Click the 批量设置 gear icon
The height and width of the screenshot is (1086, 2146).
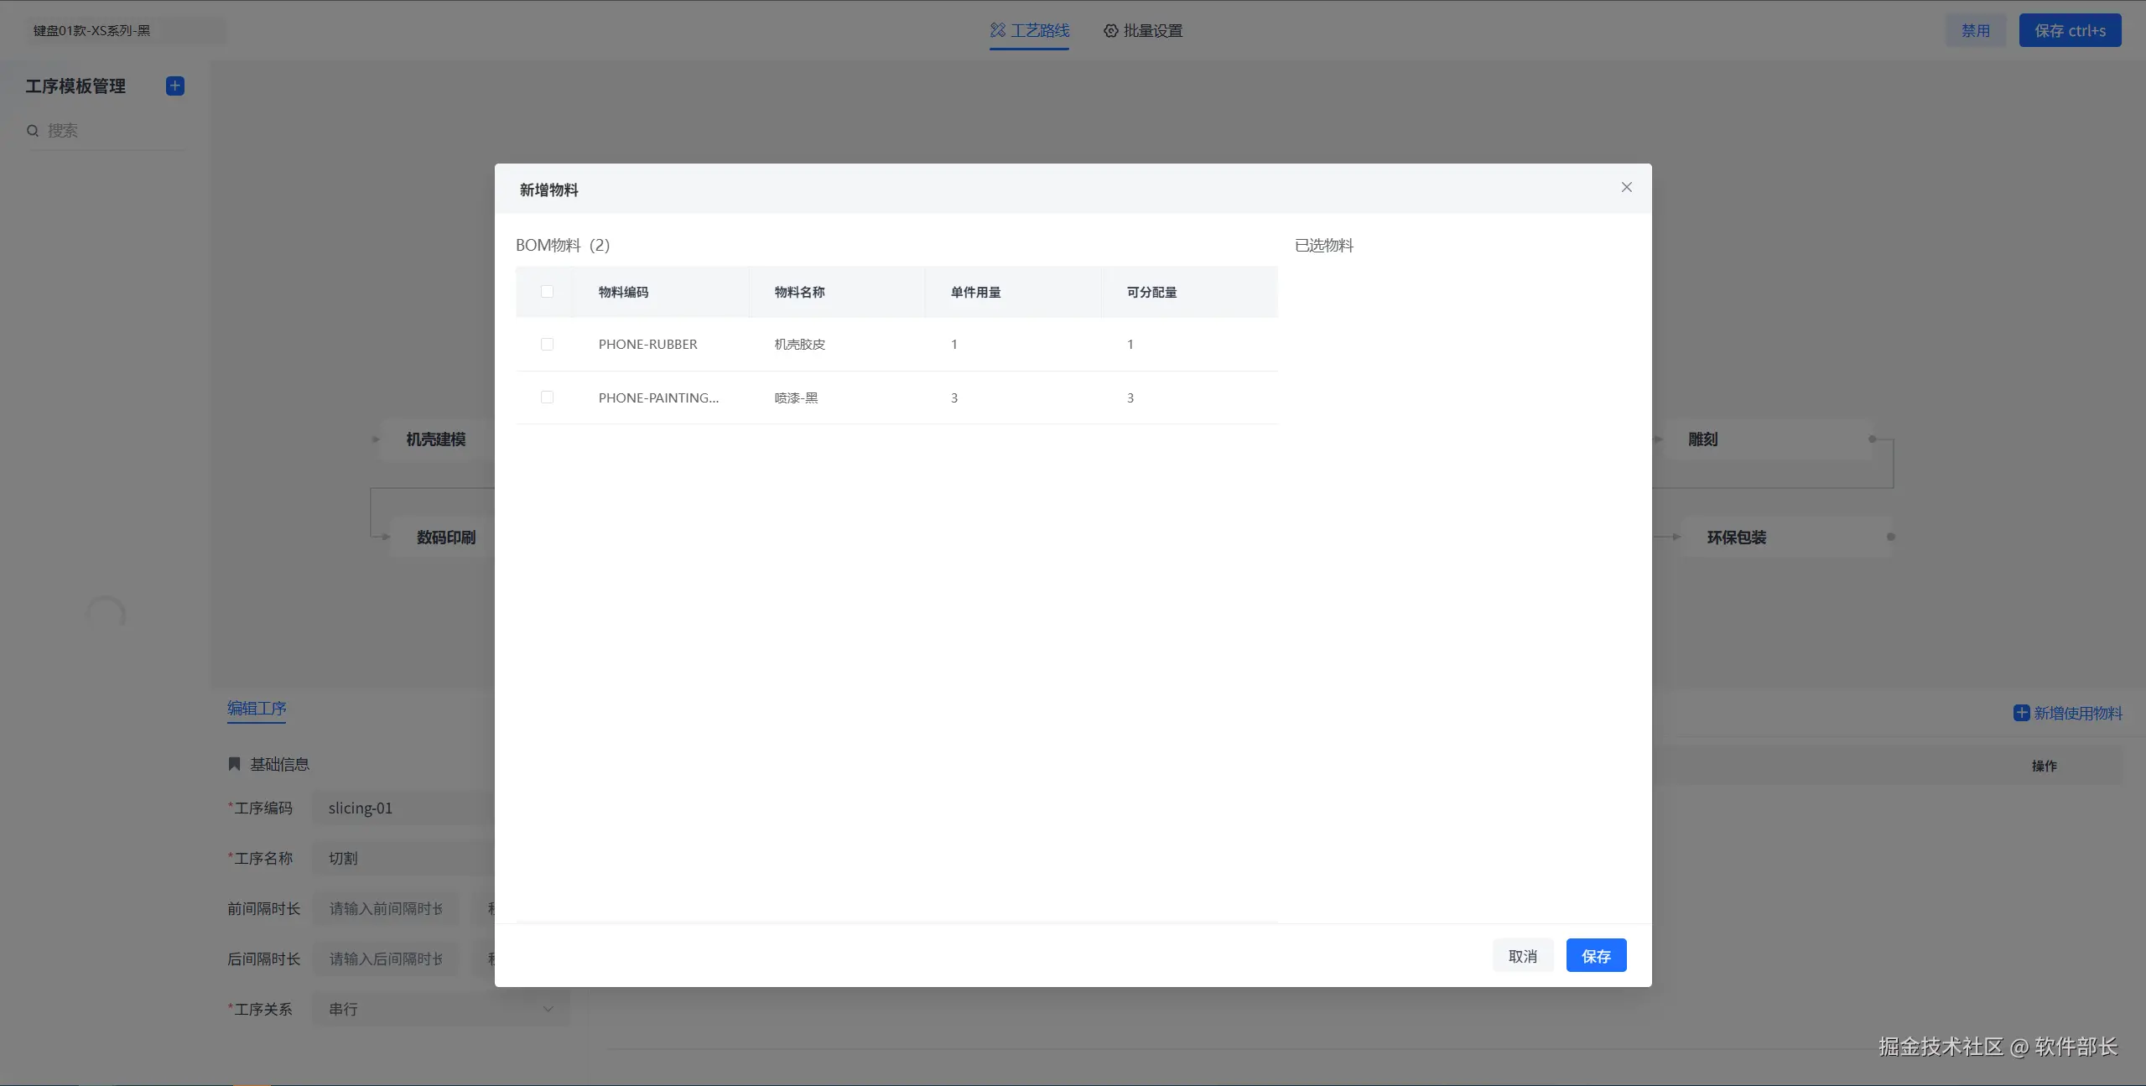coord(1110,30)
